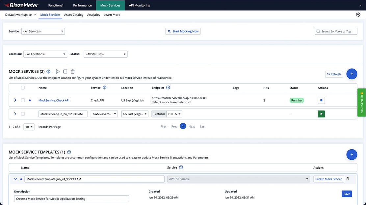
Task: Edit the template Description field
Action: coord(71,199)
